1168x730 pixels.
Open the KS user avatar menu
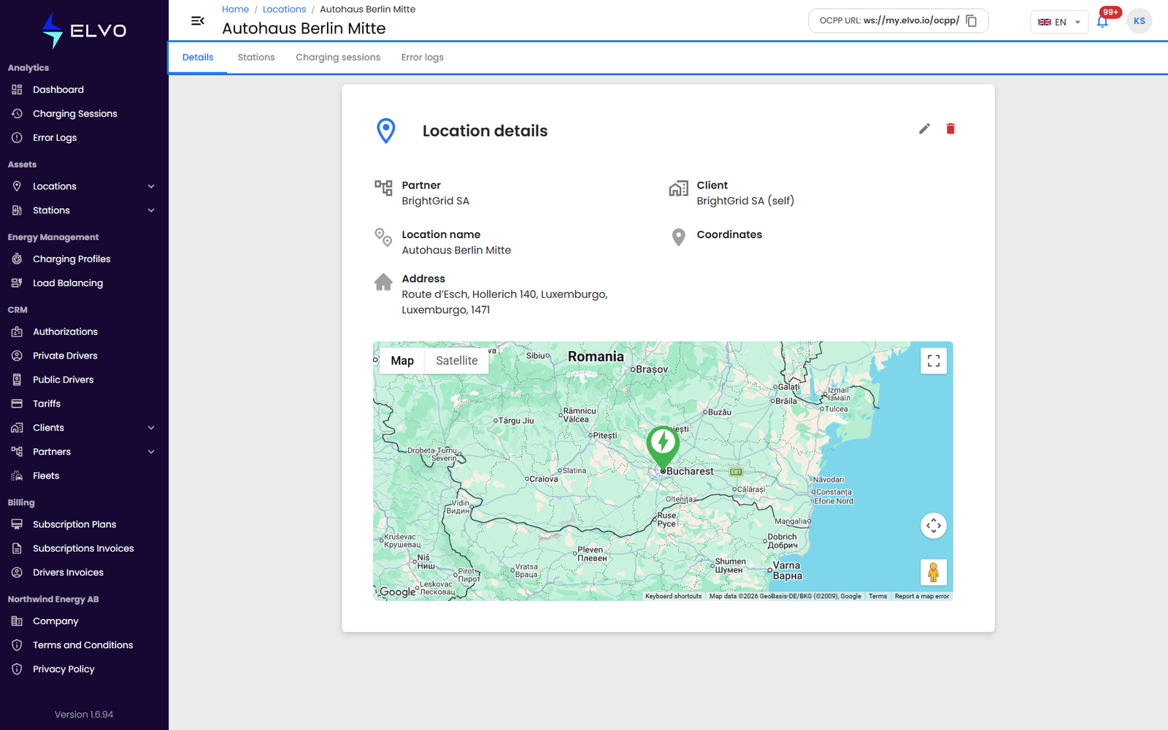(x=1139, y=21)
